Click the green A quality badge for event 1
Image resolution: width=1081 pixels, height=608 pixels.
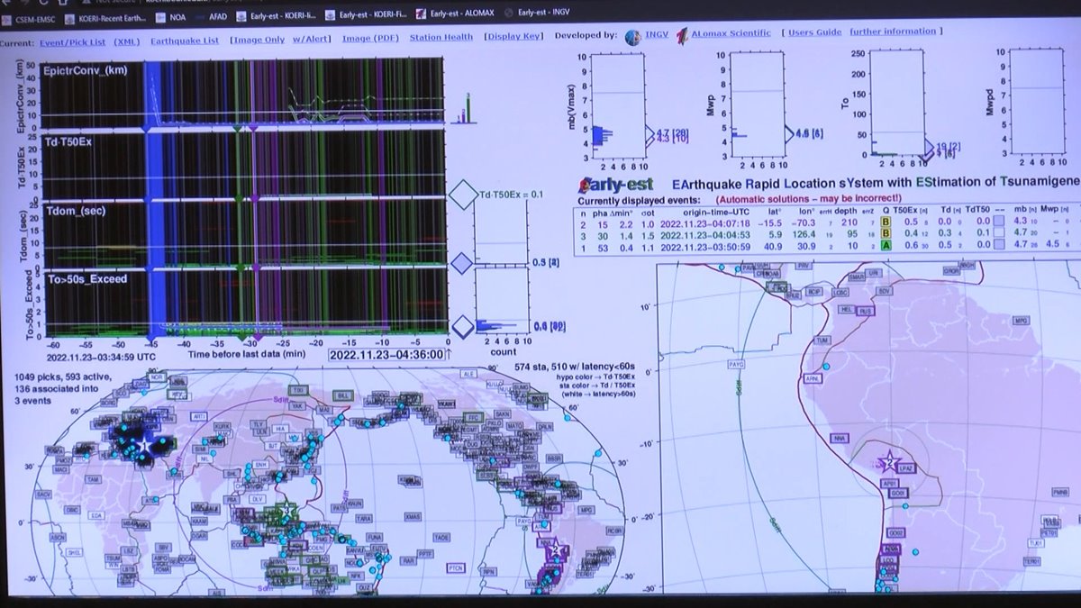coord(887,245)
